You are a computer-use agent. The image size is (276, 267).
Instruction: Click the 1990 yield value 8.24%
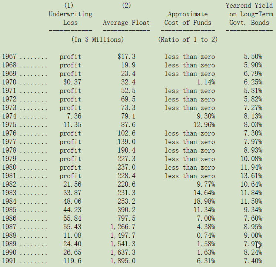[253, 253]
